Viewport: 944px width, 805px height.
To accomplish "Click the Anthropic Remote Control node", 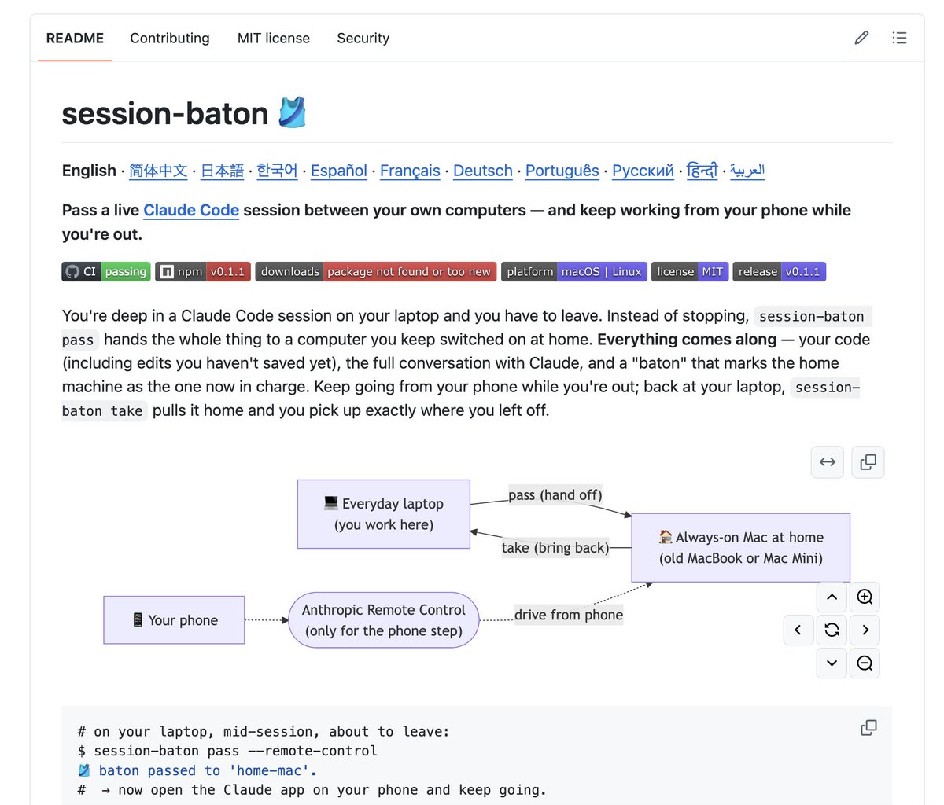I will pyautogui.click(x=384, y=620).
